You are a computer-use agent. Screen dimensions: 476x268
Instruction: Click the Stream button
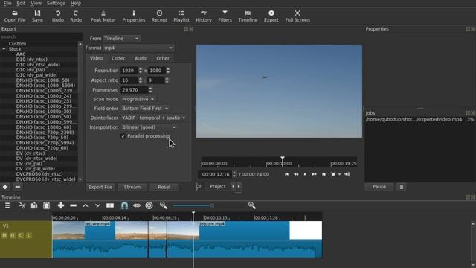tap(132, 187)
